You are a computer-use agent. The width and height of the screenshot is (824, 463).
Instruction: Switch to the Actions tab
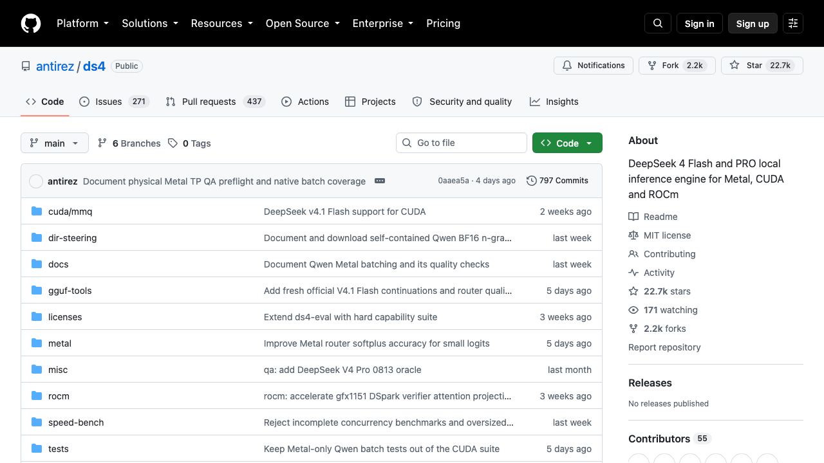point(305,102)
